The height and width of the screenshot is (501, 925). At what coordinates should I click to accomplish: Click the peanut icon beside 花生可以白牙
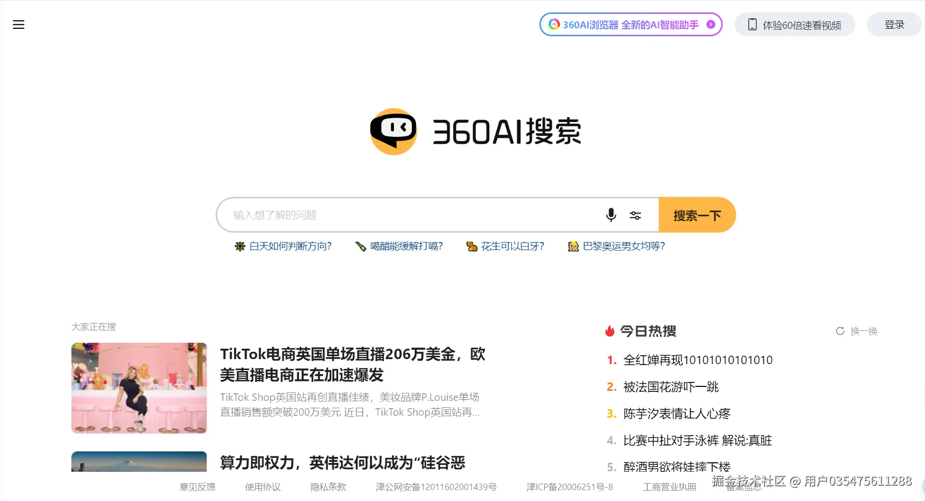pyautogui.click(x=472, y=246)
